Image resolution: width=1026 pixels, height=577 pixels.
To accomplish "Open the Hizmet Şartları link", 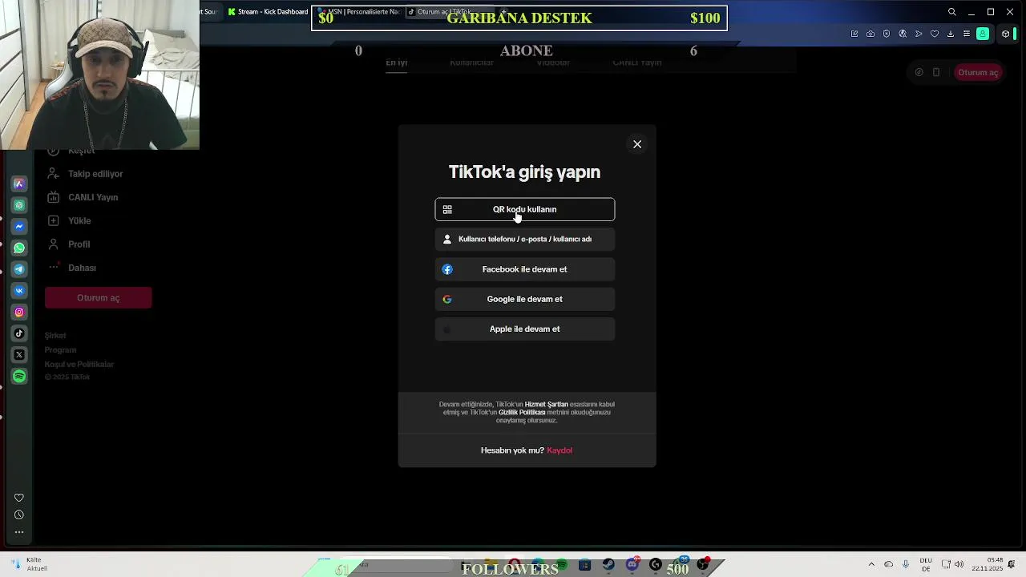I will point(546,405).
